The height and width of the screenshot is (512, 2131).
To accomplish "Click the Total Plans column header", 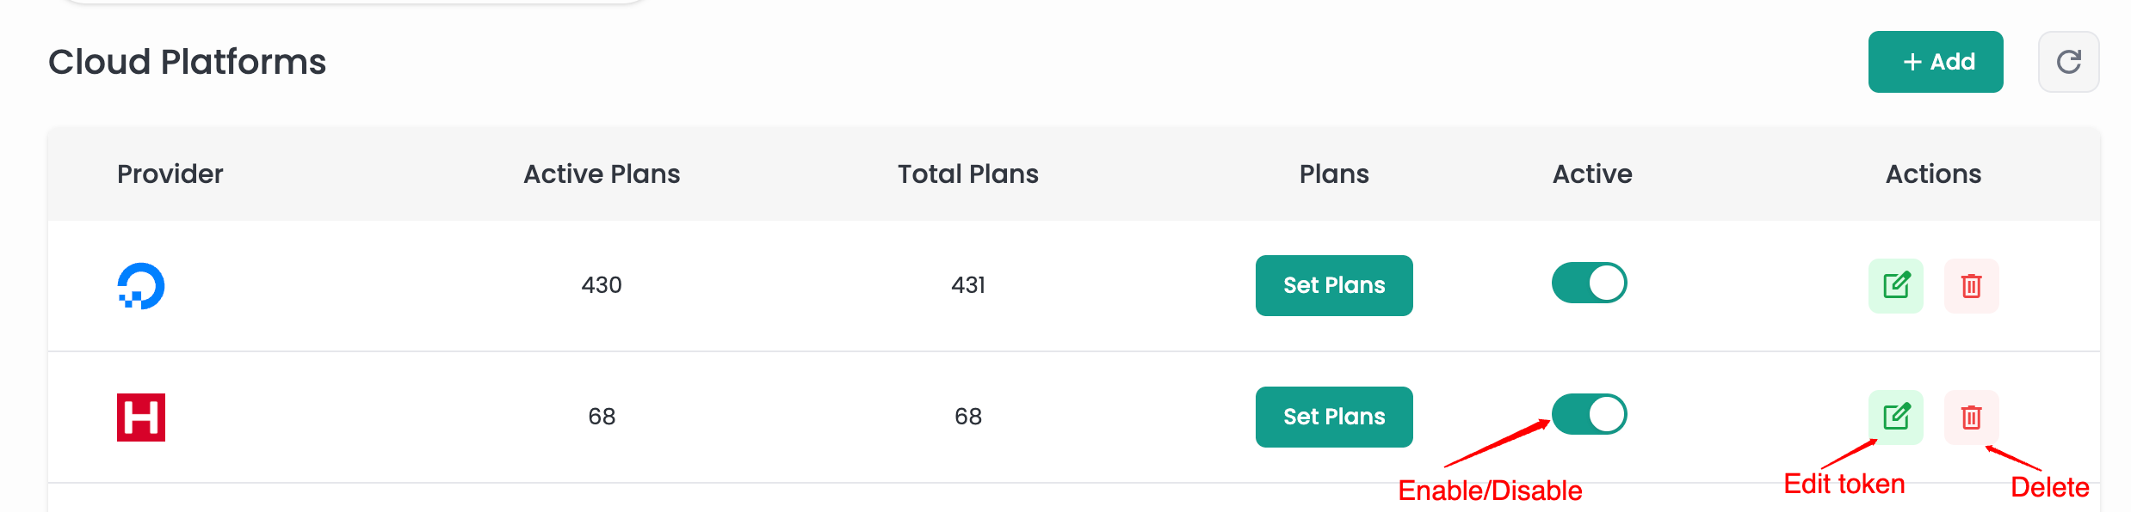I will pos(967,174).
